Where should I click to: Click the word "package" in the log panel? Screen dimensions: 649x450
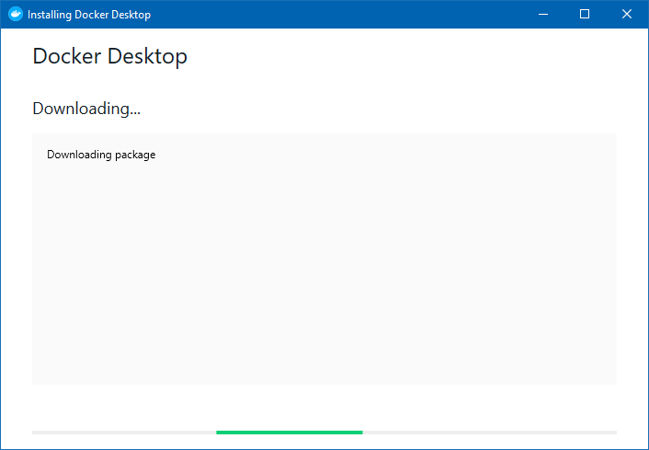pos(135,156)
